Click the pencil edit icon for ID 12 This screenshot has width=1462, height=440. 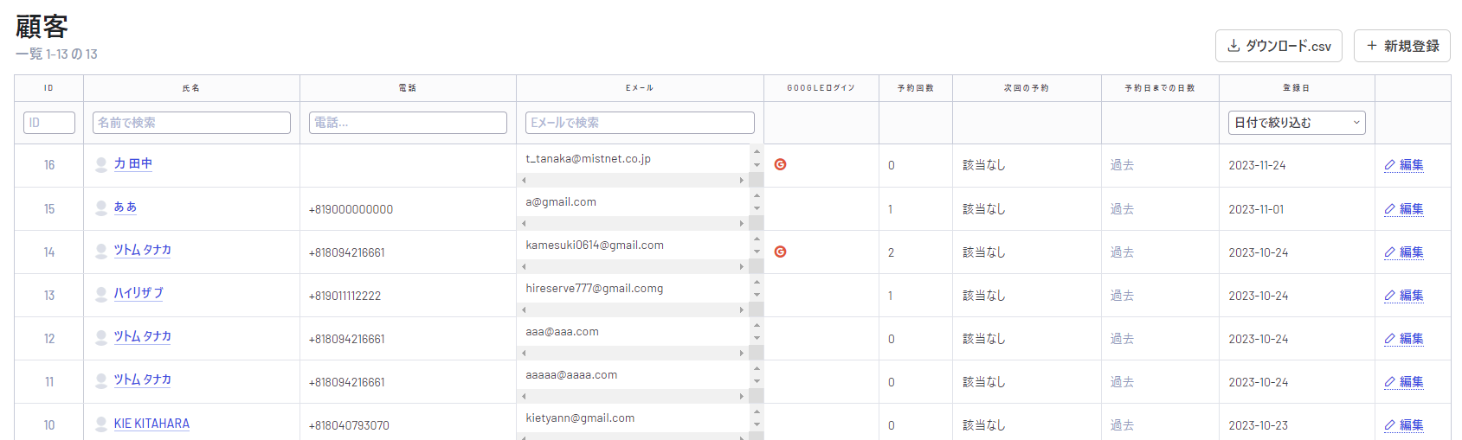(1389, 339)
